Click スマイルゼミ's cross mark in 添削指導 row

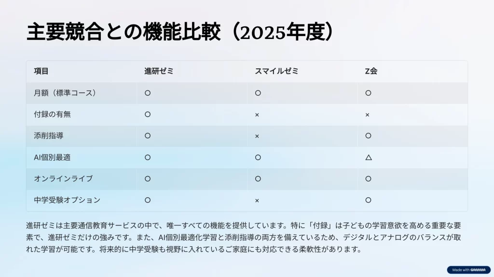point(257,136)
